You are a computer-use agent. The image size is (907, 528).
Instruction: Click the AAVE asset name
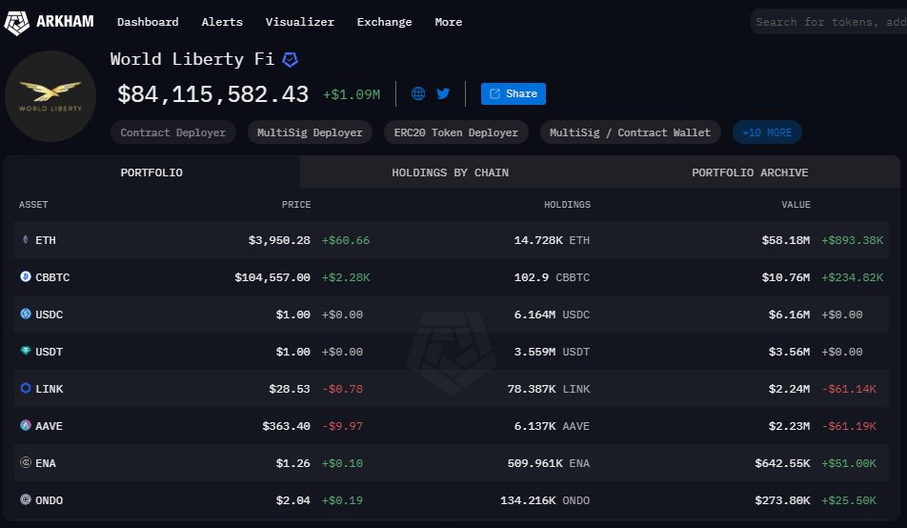50,425
